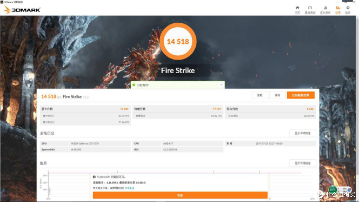Show detailed info for System Info (系统信息)
The height and width of the screenshot is (202, 359).
302,133
